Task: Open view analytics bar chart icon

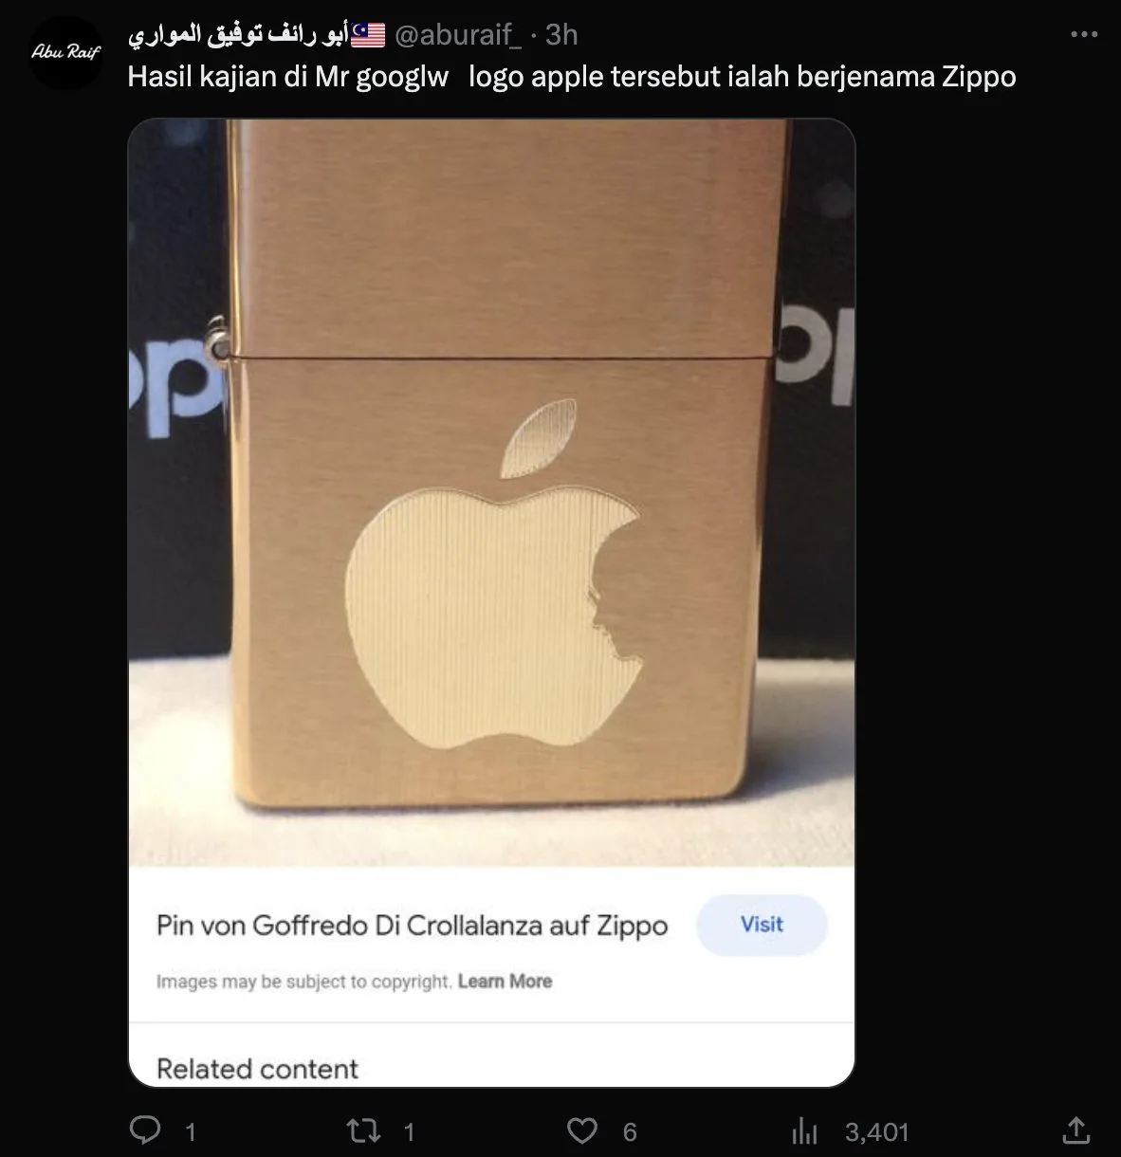Action: click(x=804, y=1131)
